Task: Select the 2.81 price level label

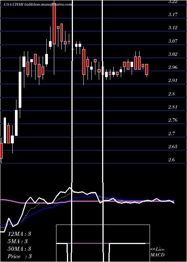Action: pos(173,107)
